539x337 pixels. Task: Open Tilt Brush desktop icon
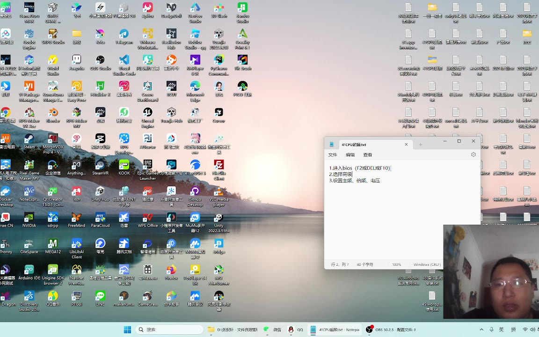tap(242, 63)
